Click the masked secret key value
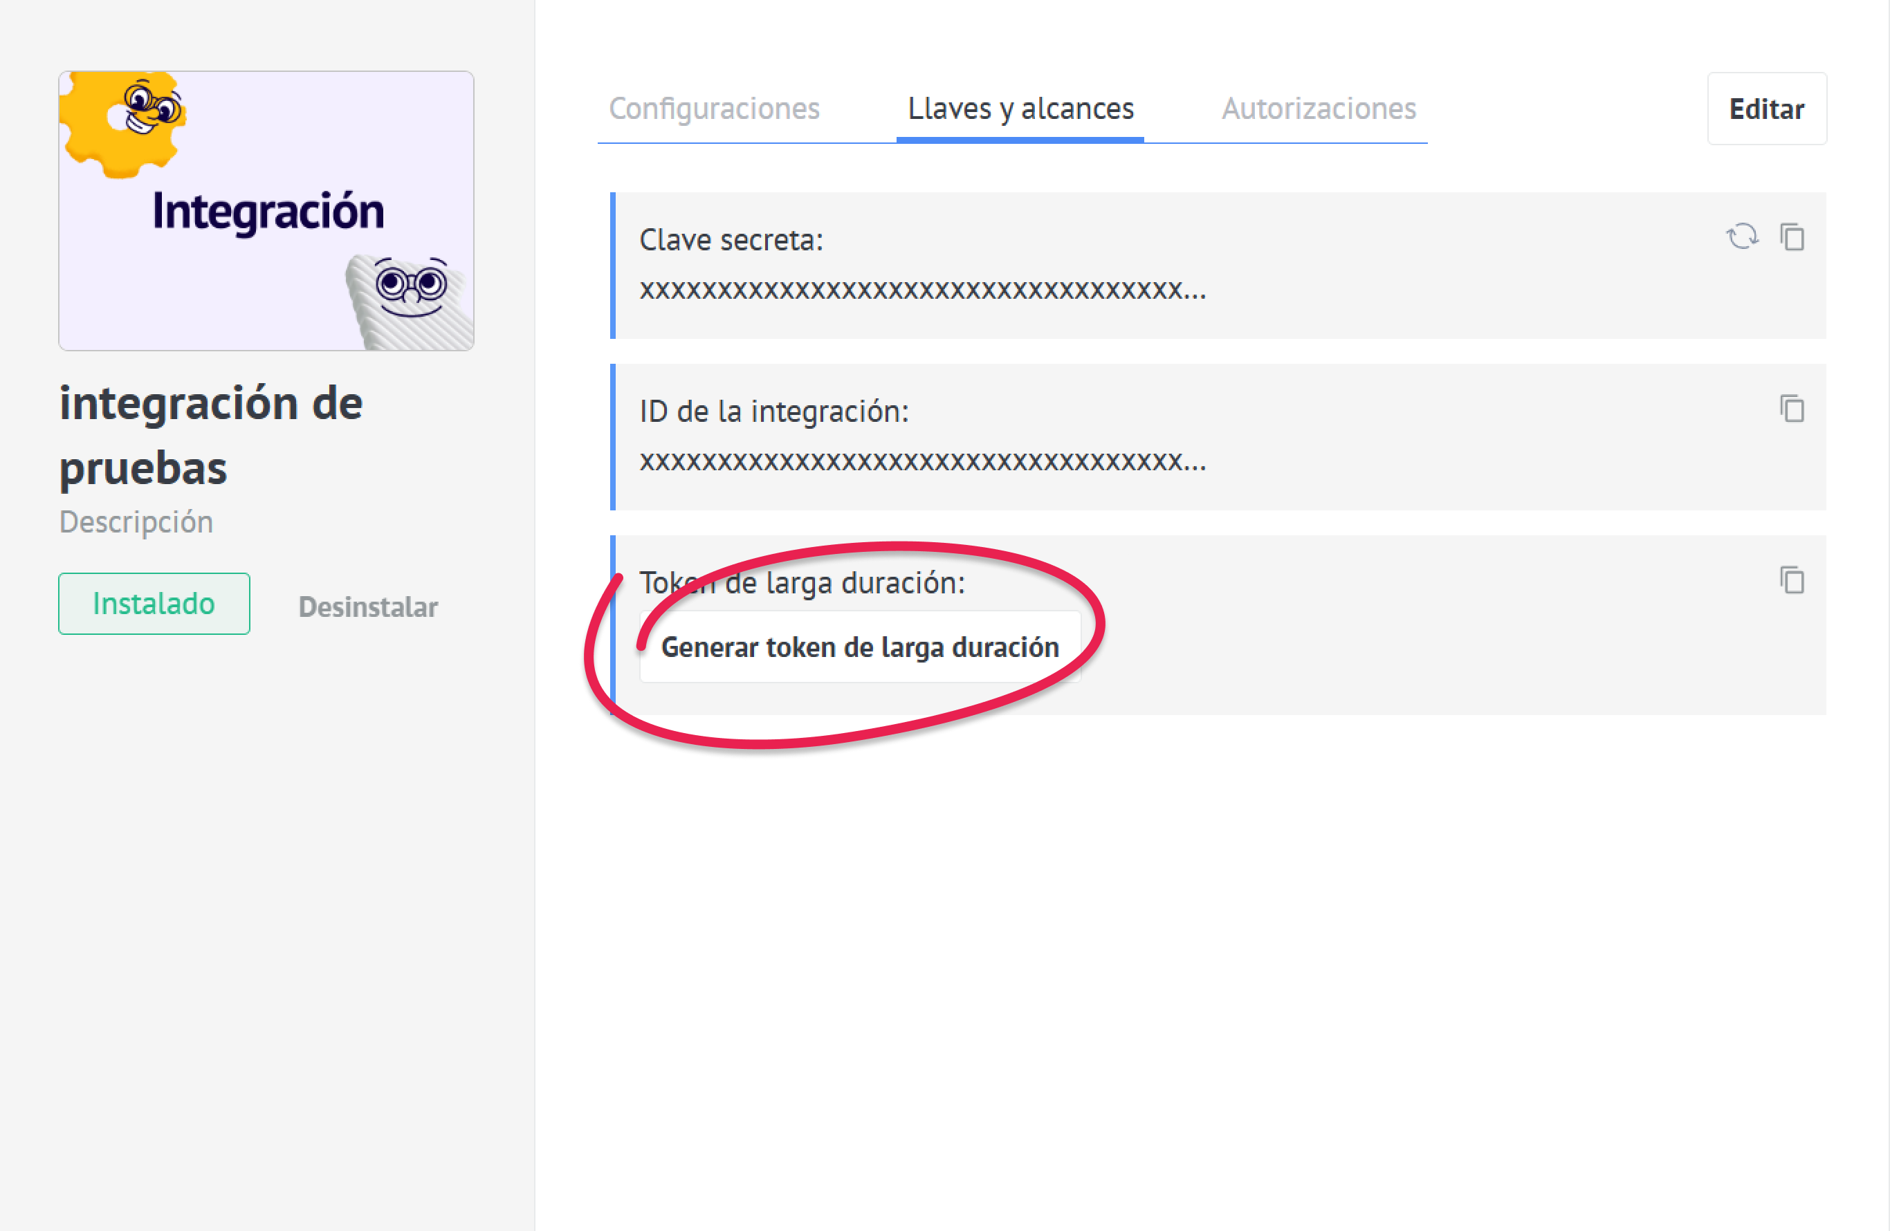 point(922,290)
